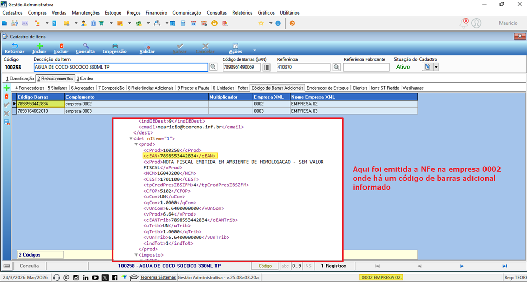Viewport: 527px width, 282px height.
Task: Click the Situação do Cadastro edit icon
Action: 427,67
